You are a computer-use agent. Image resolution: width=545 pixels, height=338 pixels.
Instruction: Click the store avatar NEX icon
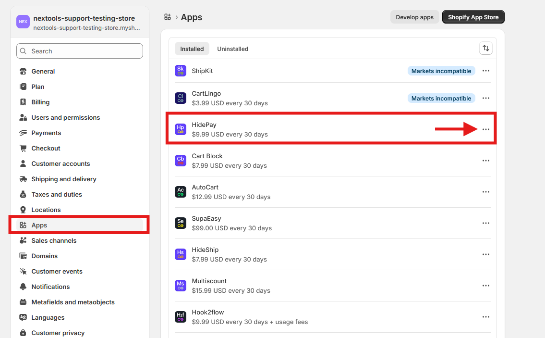tap(23, 22)
